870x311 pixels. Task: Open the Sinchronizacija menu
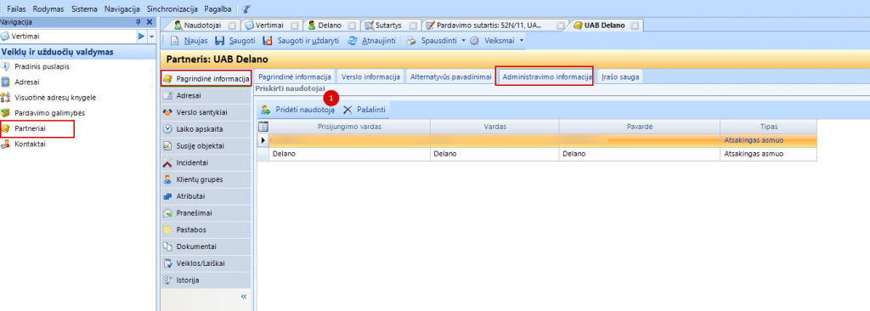(172, 8)
